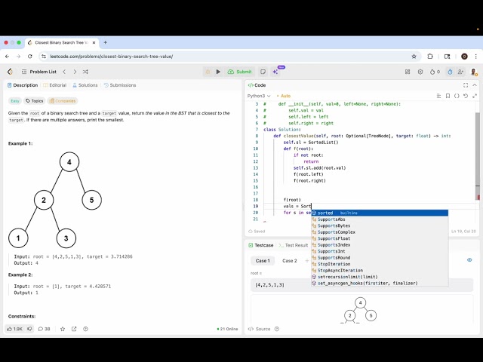Switch to the Solutions tab
The image size is (483, 362).
pos(85,85)
